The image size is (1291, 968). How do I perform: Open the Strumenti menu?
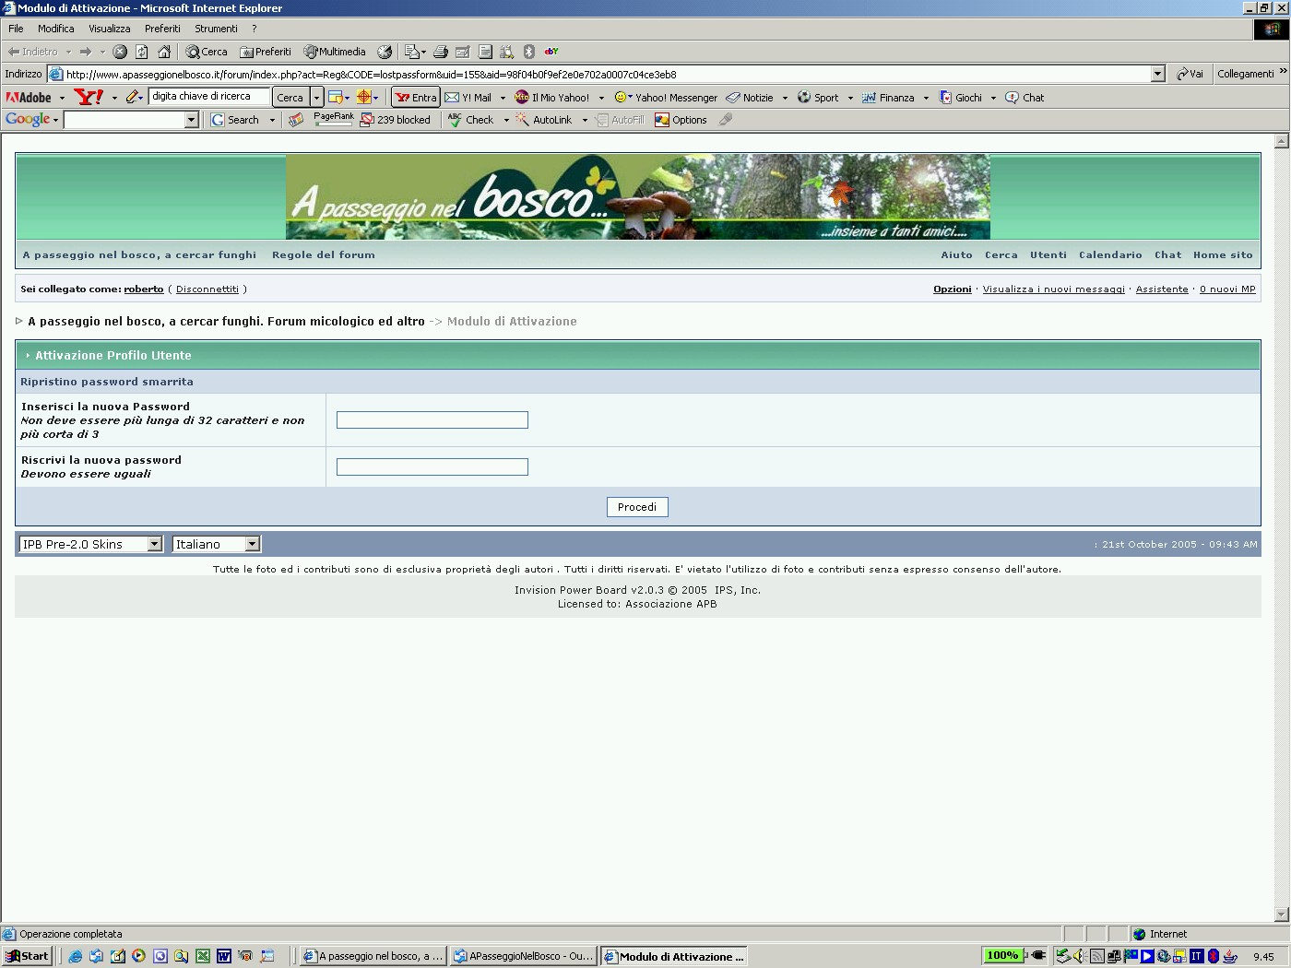(216, 29)
